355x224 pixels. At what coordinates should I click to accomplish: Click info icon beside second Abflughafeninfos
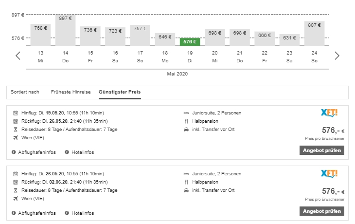coord(15,213)
